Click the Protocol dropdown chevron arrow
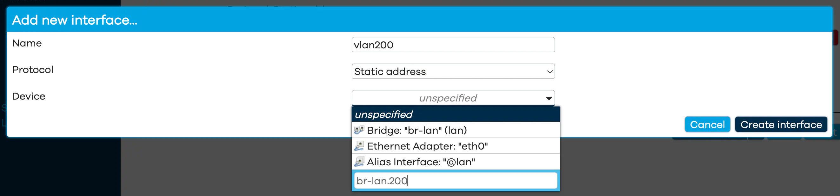The width and height of the screenshot is (840, 196). pyautogui.click(x=550, y=72)
